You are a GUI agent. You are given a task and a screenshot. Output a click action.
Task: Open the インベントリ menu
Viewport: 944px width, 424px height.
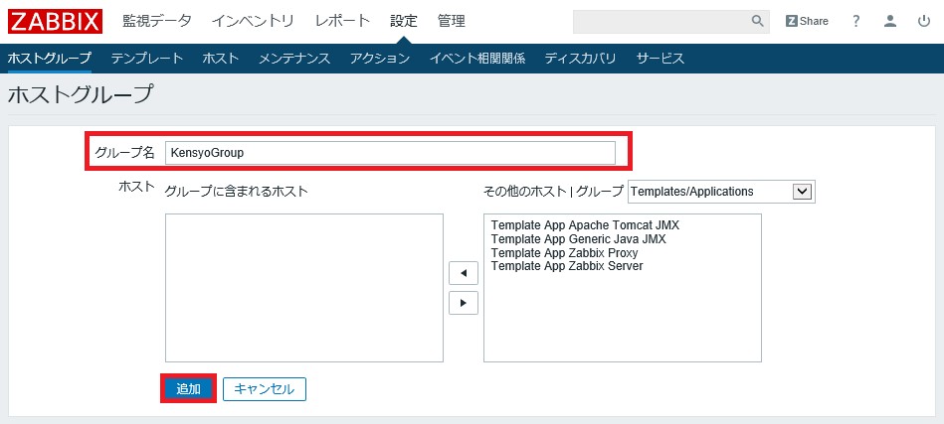[x=253, y=21]
